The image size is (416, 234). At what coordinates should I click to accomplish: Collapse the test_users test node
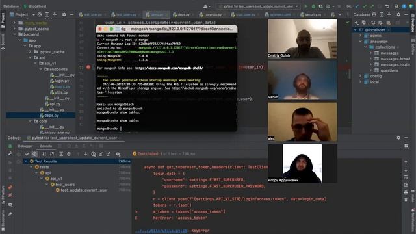(x=47, y=185)
